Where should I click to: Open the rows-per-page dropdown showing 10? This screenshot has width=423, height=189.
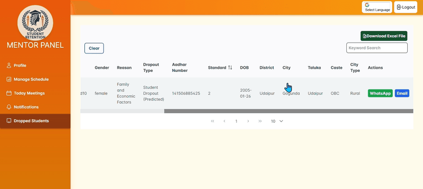(x=277, y=121)
